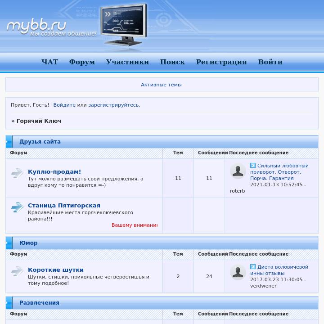Collapse the Развлечения category

[9, 303]
